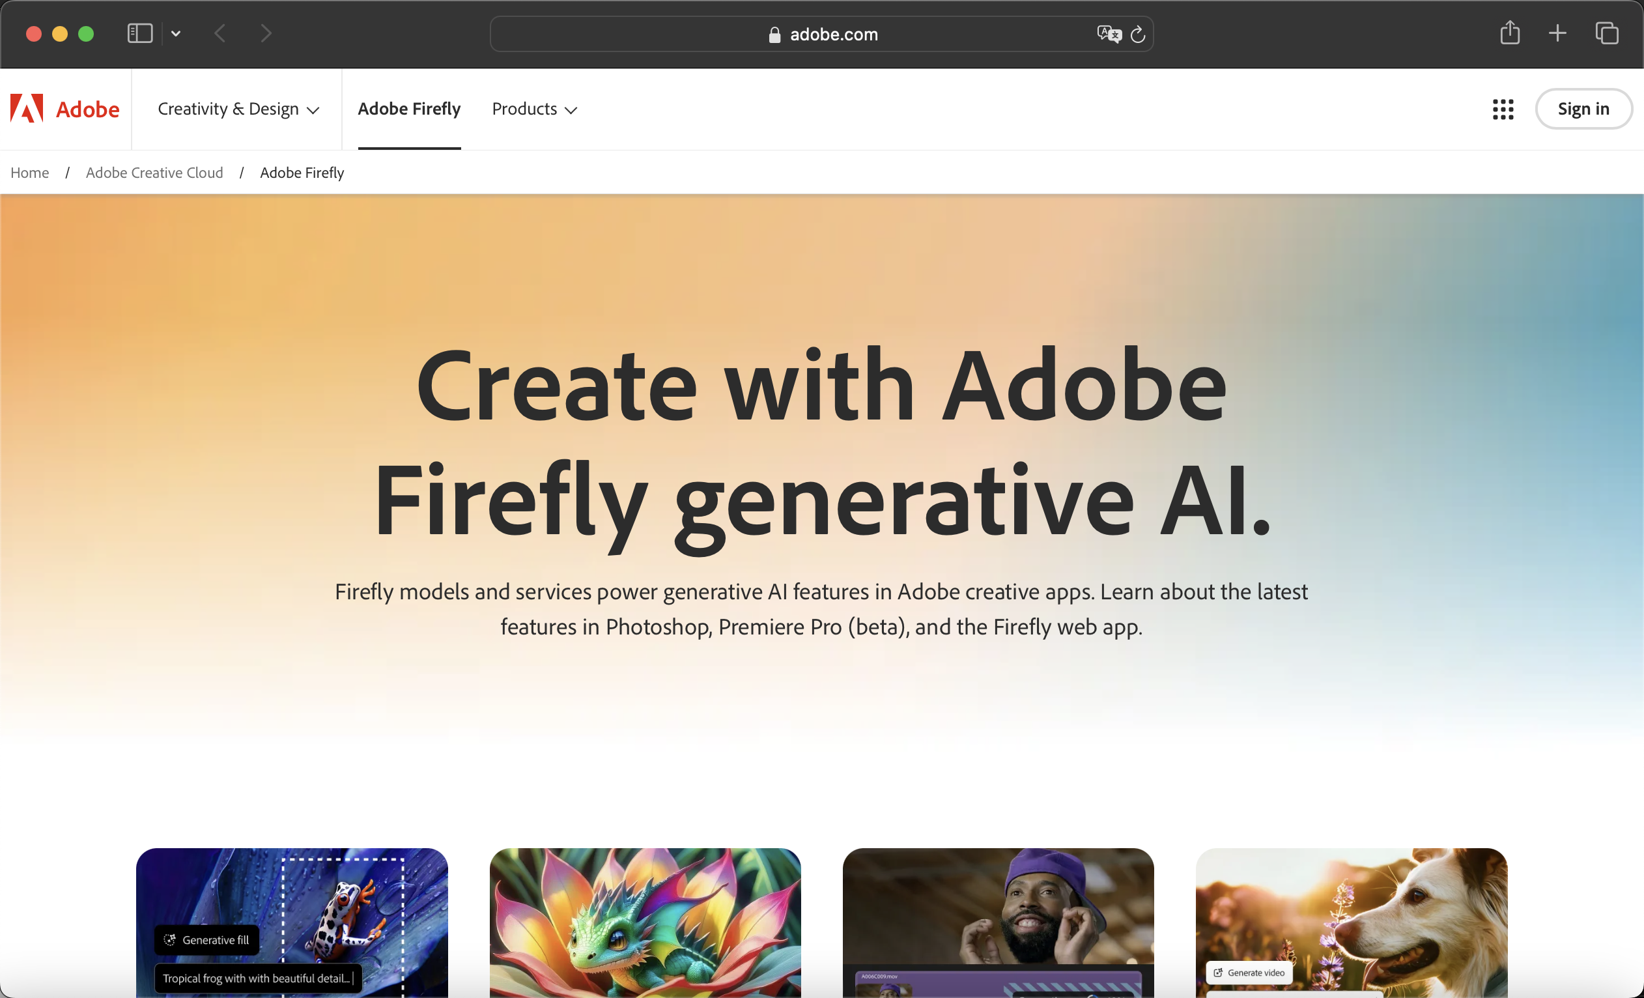Image resolution: width=1644 pixels, height=998 pixels.
Task: Show tab overview icon
Action: (1607, 33)
